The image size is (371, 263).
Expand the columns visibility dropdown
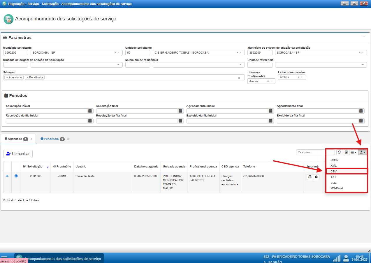353,152
